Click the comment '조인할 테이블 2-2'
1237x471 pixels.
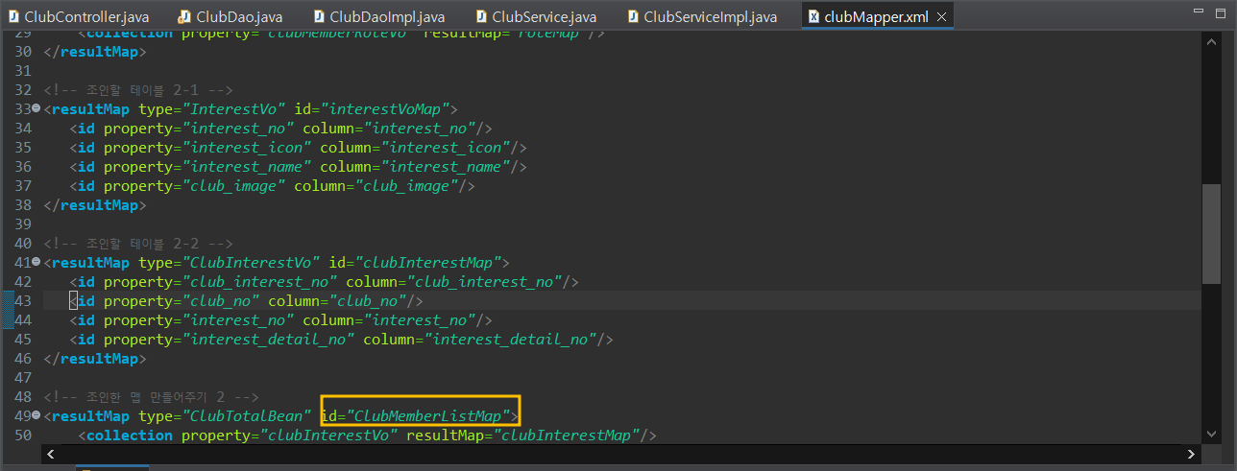coord(136,244)
